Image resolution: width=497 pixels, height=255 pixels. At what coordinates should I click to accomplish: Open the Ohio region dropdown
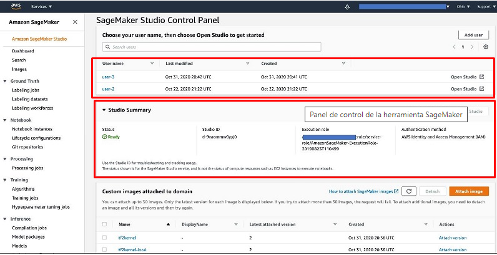point(463,7)
